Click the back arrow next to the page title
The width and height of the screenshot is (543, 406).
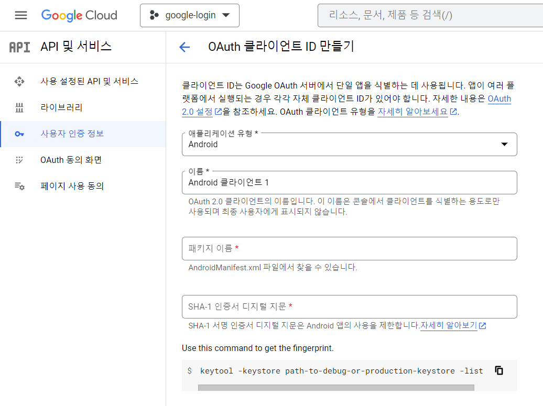coord(184,47)
